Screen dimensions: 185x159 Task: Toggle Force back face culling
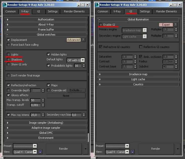(8, 45)
